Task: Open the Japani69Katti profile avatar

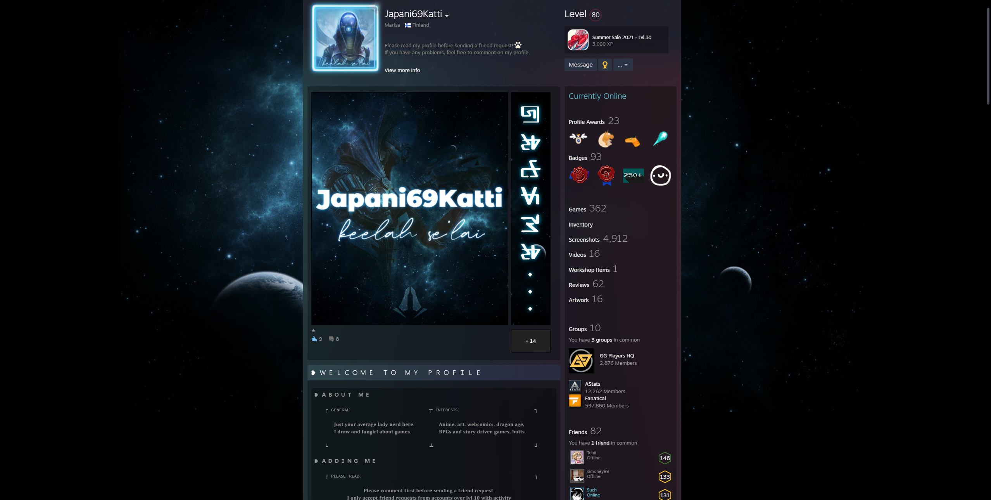Action: coord(345,38)
